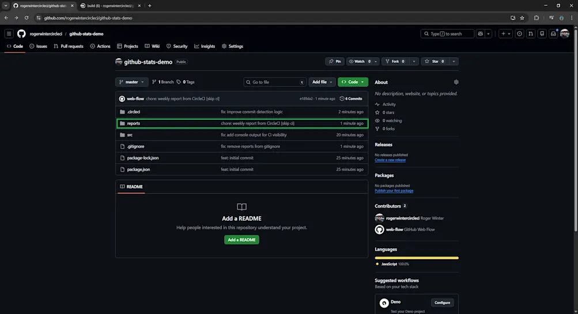
Task: Click Create a new release link
Action: 390,160
